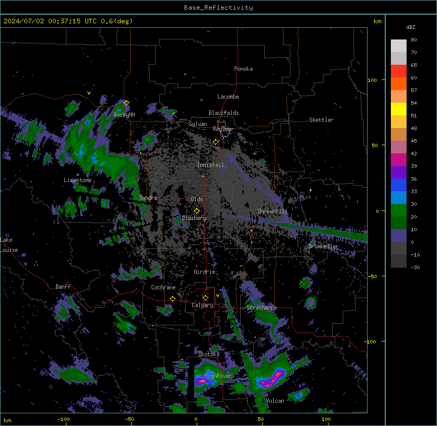Select the Blackfalds label
The height and width of the screenshot is (426, 437).
click(224, 113)
